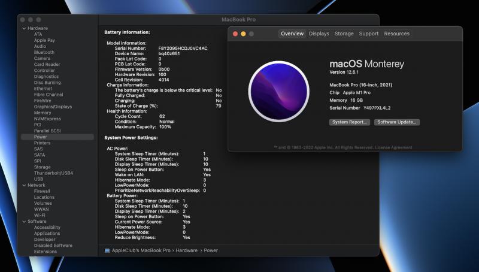Screen dimensions: 479x272
Task: Collapse the Hardware section in sidebar
Action: (24, 28)
